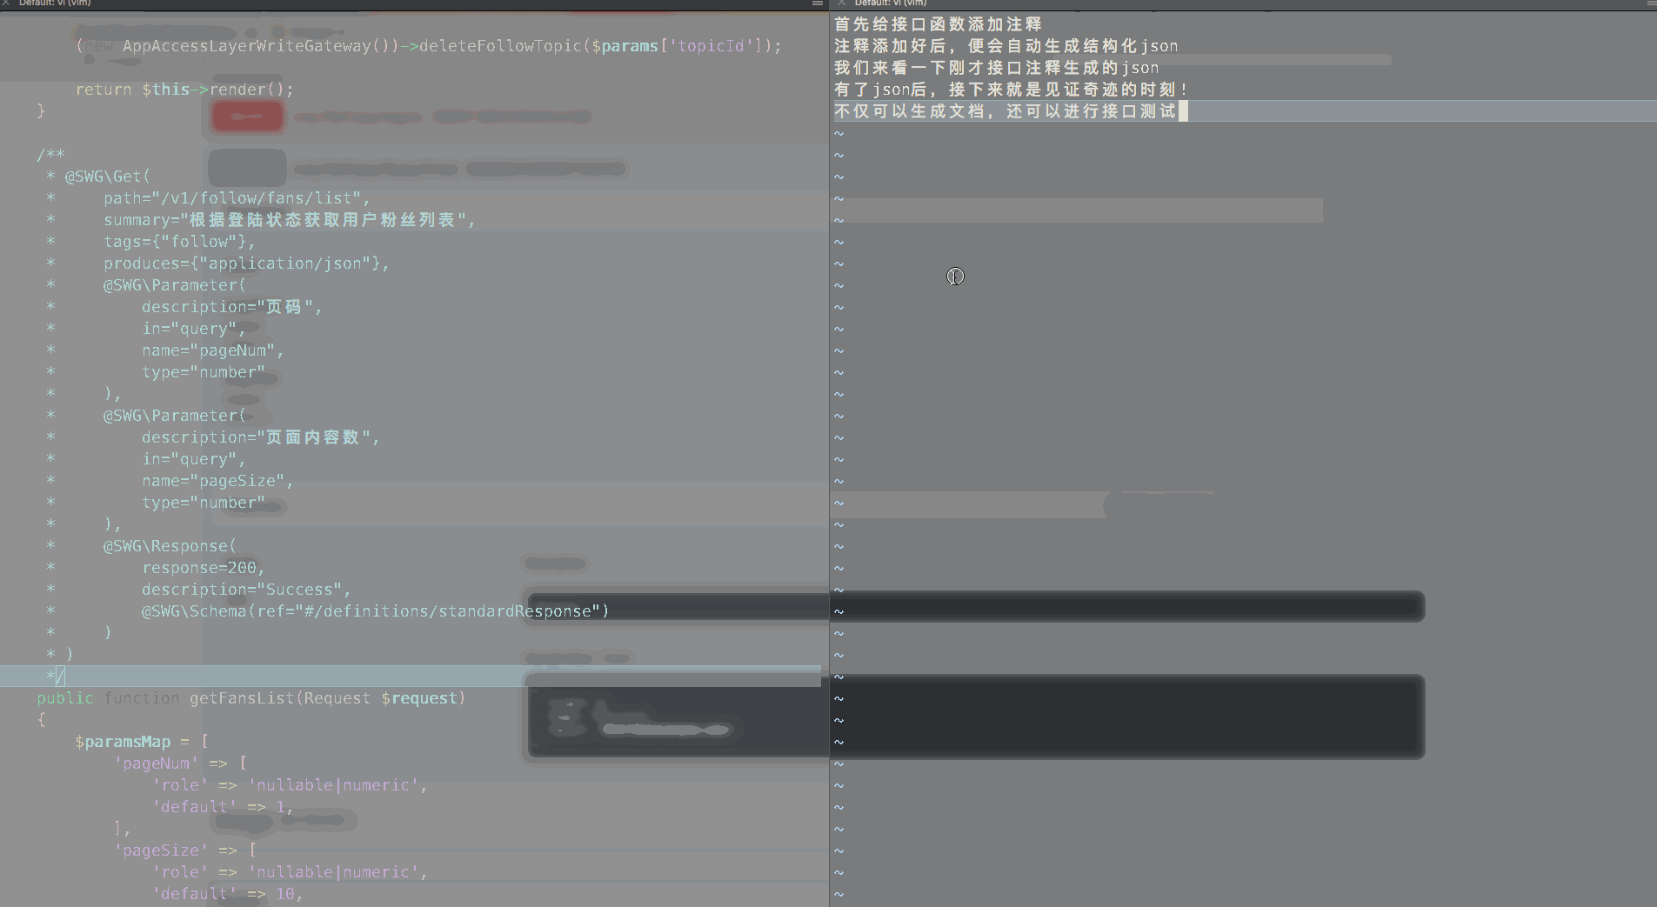1657x907 pixels.
Task: Close the right vi (vim) pane
Action: (841, 3)
